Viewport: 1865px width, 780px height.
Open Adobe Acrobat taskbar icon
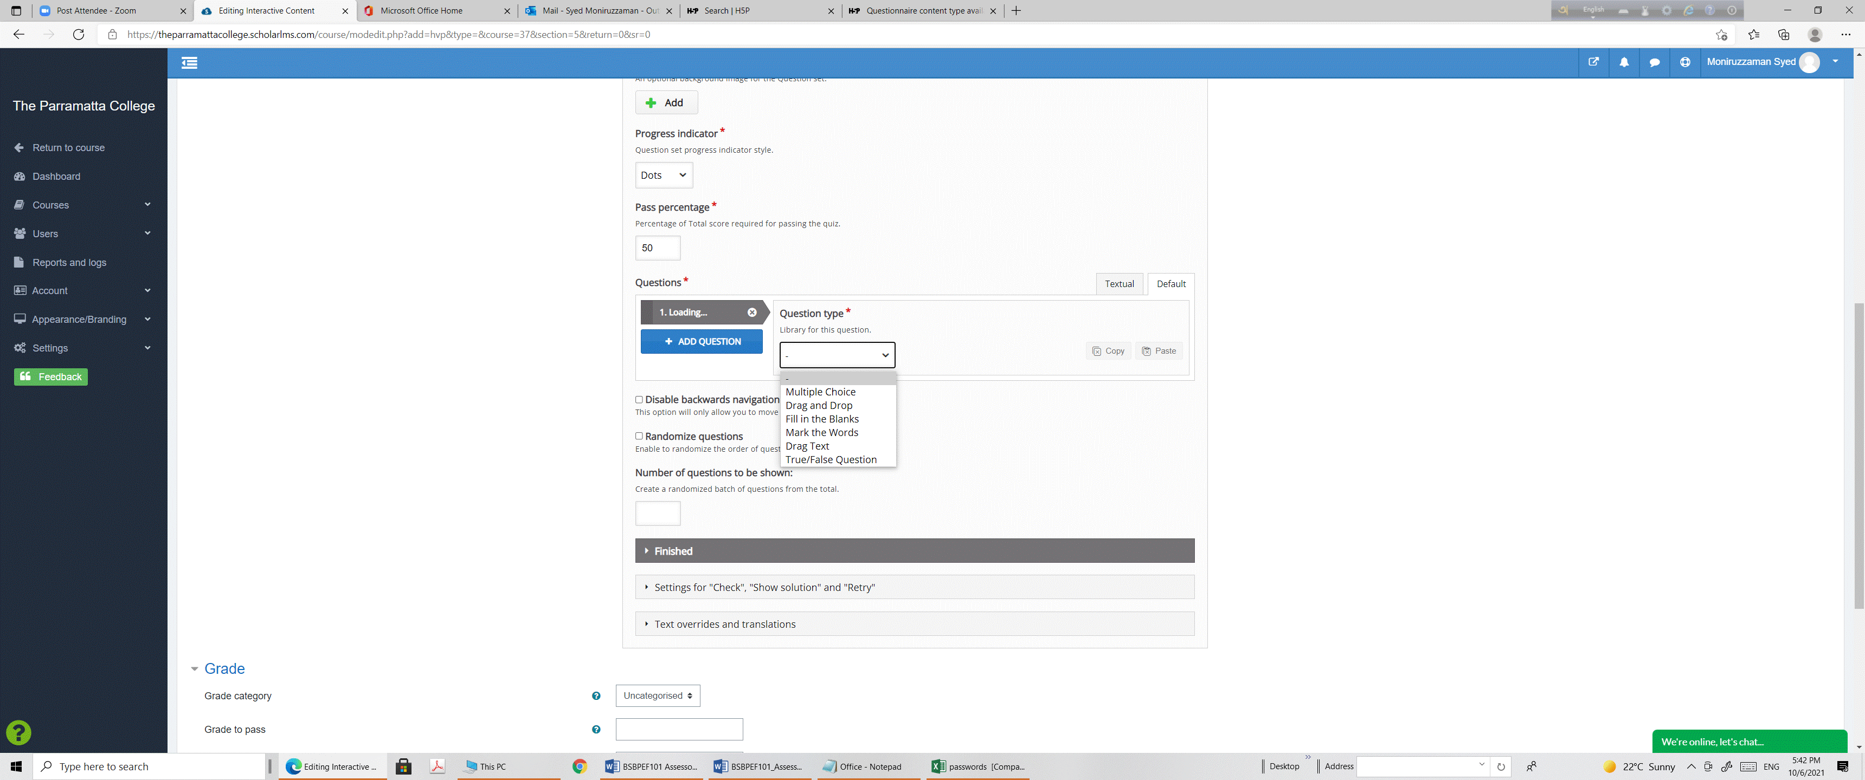click(438, 766)
